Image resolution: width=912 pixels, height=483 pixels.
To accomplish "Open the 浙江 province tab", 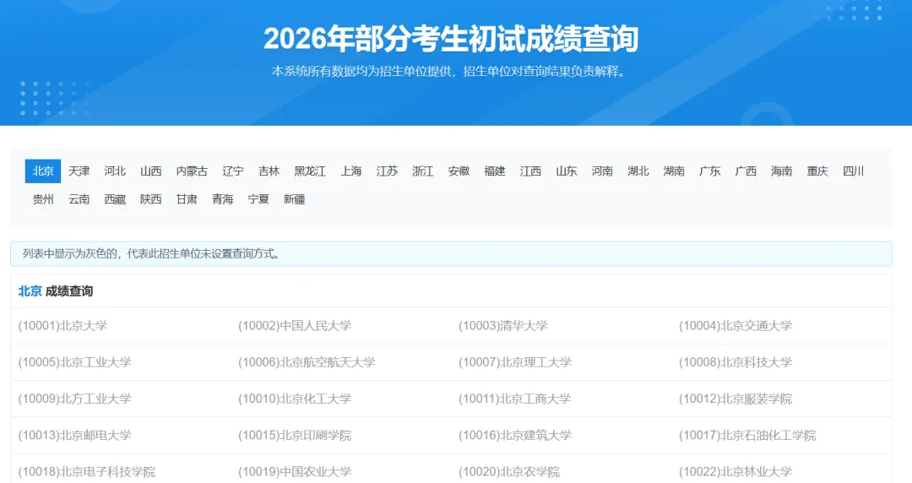I will (423, 171).
